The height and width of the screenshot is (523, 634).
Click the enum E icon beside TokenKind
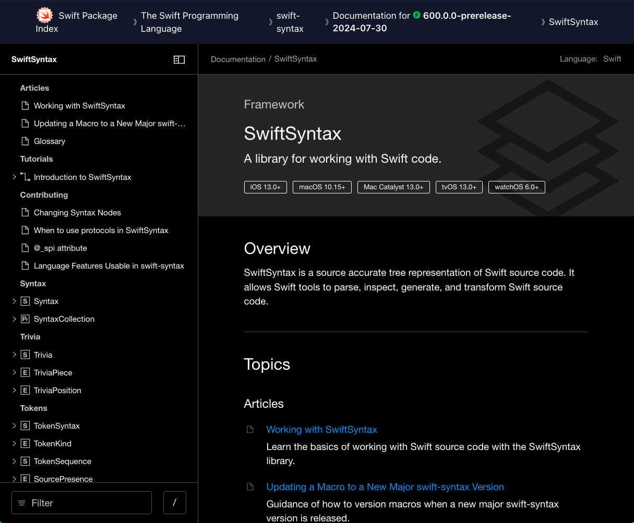click(25, 444)
